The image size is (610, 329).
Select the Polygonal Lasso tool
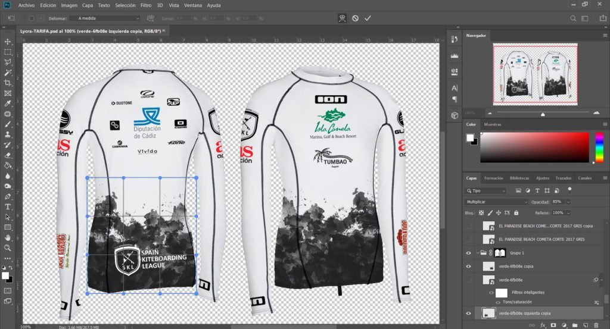(7, 62)
